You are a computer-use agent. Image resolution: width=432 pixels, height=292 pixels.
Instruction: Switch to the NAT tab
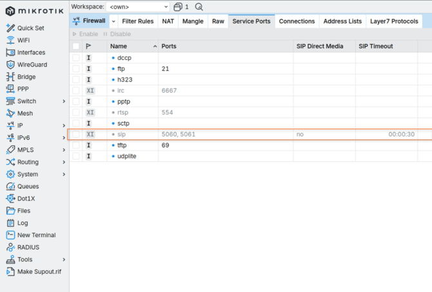(x=168, y=21)
